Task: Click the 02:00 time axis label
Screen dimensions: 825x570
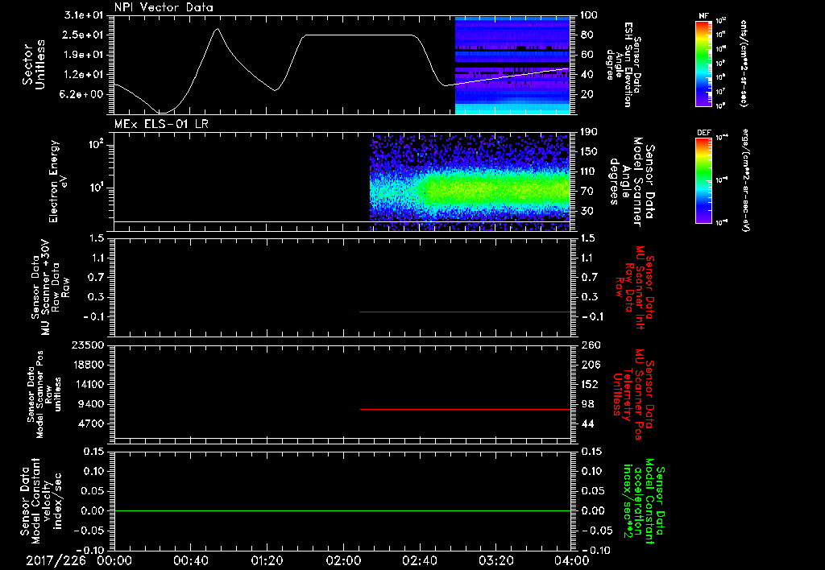Action: pyautogui.click(x=343, y=560)
